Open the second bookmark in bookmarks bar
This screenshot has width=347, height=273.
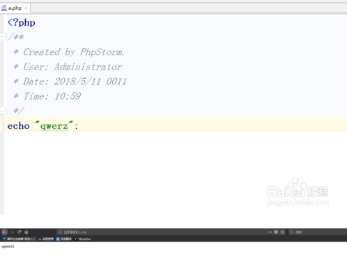pos(46,239)
